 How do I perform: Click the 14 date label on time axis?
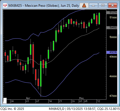[50, 101]
